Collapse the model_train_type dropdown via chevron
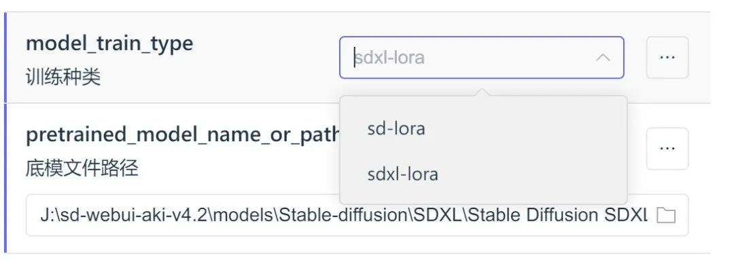The width and height of the screenshot is (734, 262). [603, 58]
